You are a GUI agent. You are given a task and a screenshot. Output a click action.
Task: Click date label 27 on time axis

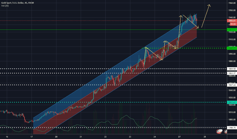(x=179, y=137)
